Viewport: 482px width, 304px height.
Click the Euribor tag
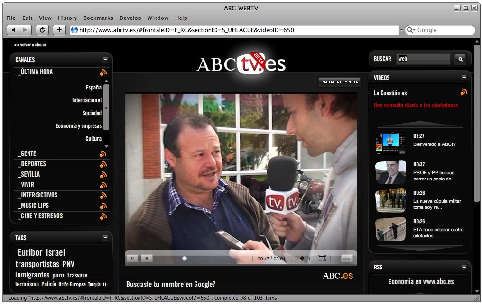click(x=30, y=252)
